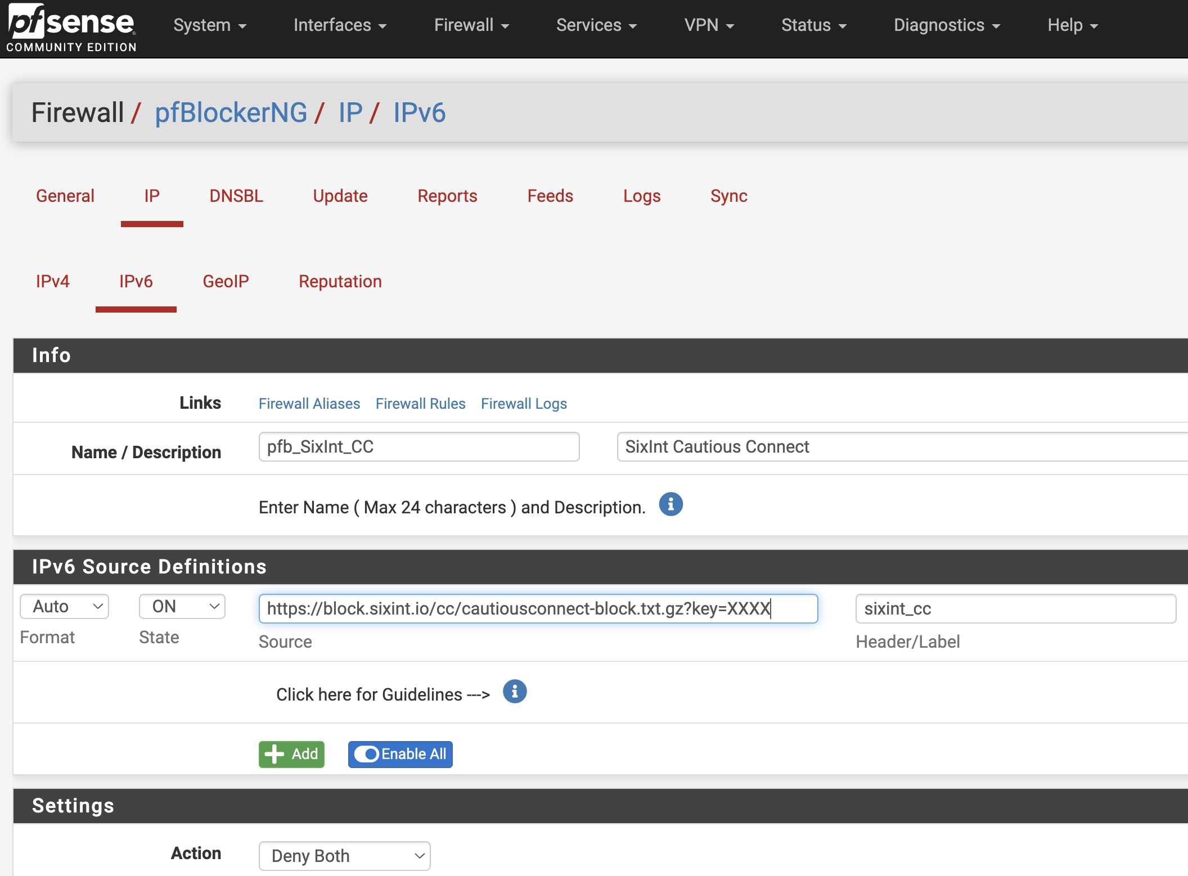1188x876 pixels.
Task: Click the Source URL input field
Action: (538, 608)
